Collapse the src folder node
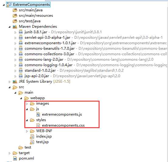Image resolution: width=168 pixels, height=162 pixels. (10, 87)
